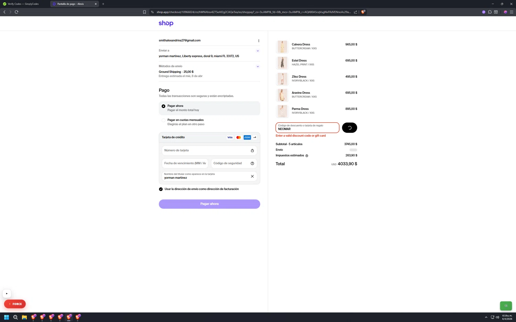Click the taskbar volume icon
Viewport: 516px width, 322px height.
[497, 317]
